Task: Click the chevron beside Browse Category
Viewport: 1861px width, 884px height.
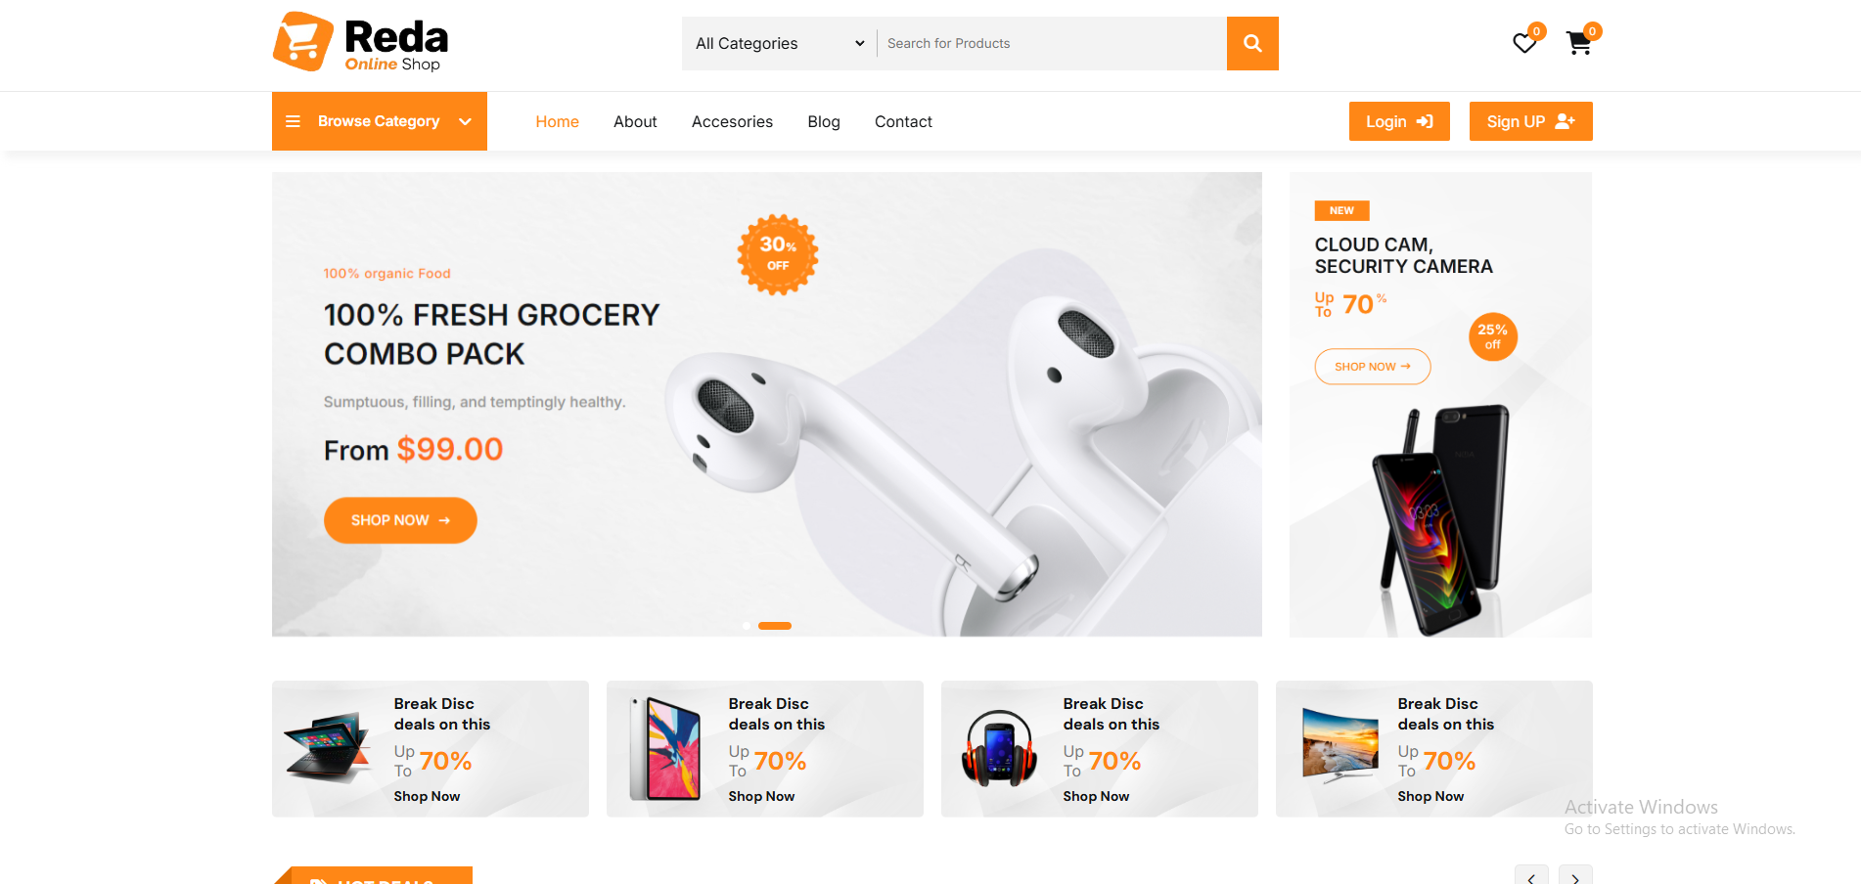Action: coord(466,121)
